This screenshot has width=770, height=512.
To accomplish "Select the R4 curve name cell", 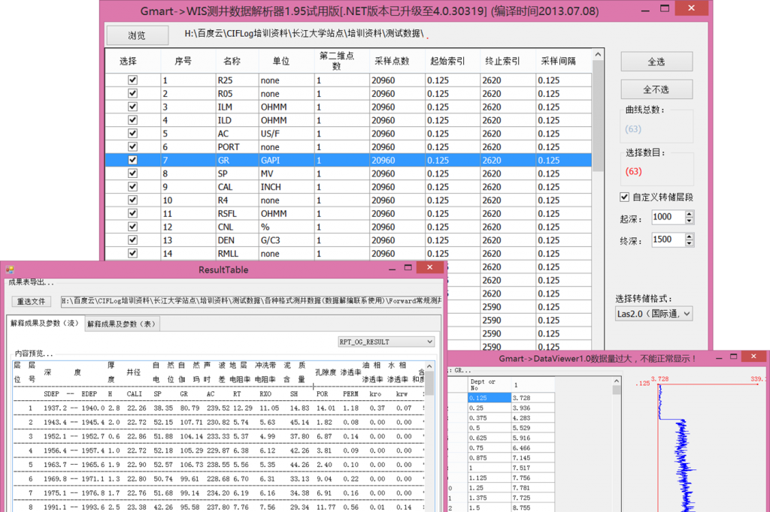I will pyautogui.click(x=237, y=200).
